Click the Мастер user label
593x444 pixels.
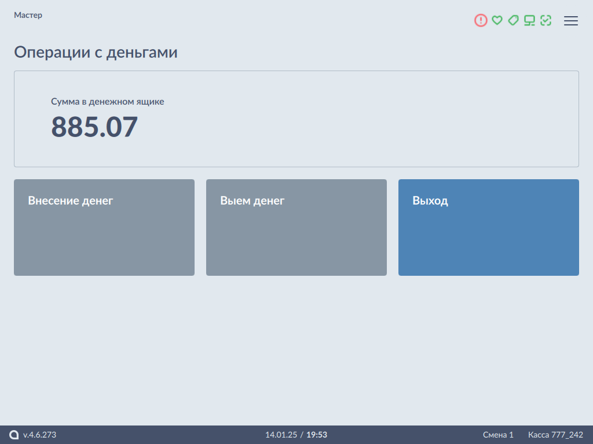click(x=28, y=15)
